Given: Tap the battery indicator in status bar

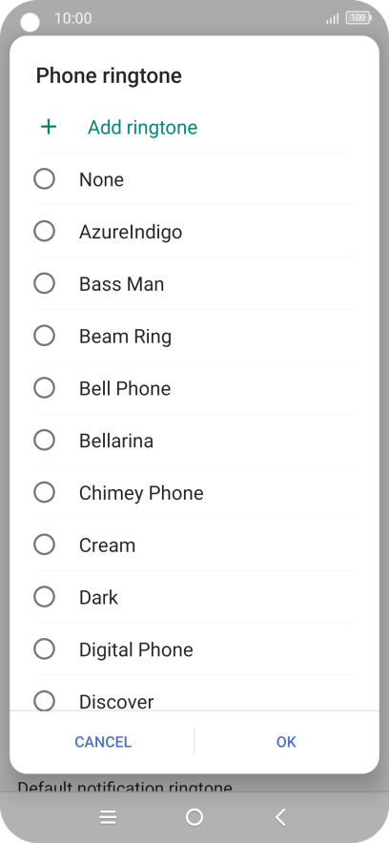Looking at the screenshot, I should [358, 18].
